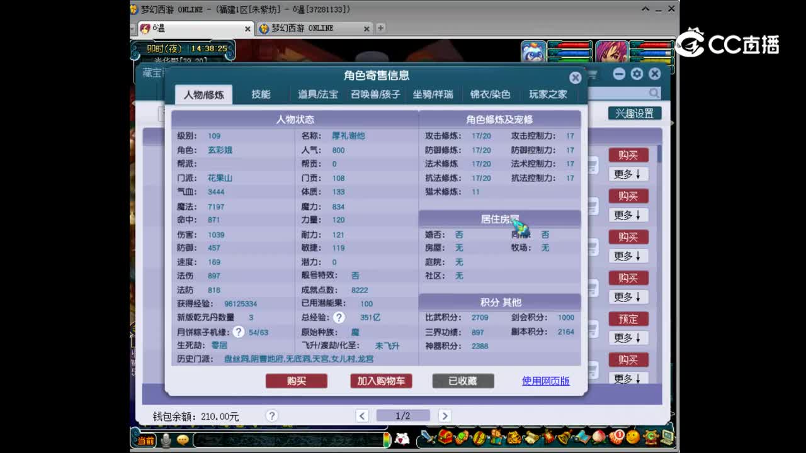The image size is (806, 453).
Task: Click the 购买 button in the dialog
Action: point(297,381)
